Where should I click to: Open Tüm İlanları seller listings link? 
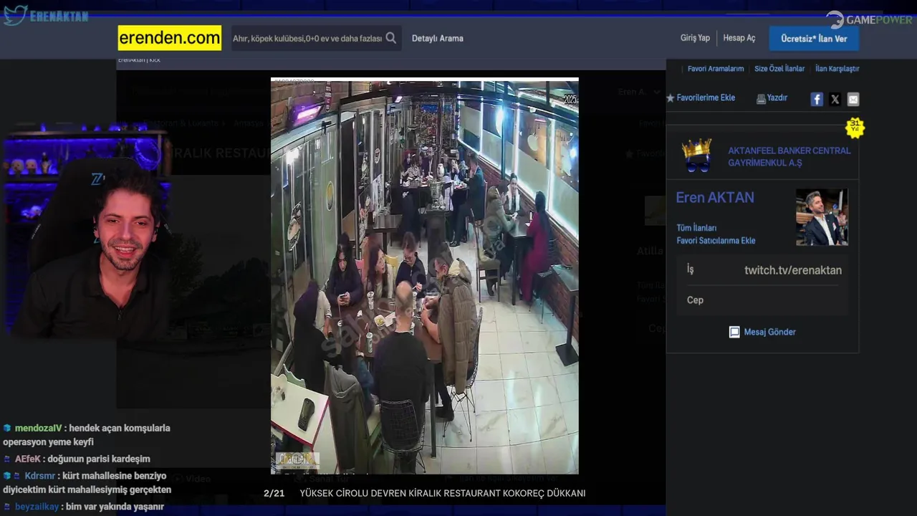(x=696, y=228)
